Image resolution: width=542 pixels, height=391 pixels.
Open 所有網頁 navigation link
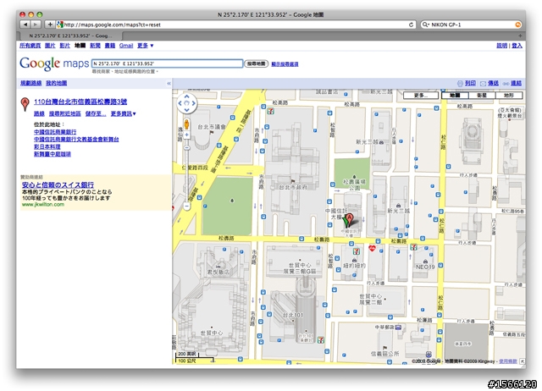[30, 46]
